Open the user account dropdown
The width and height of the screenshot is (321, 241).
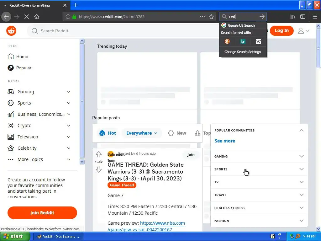point(303,31)
